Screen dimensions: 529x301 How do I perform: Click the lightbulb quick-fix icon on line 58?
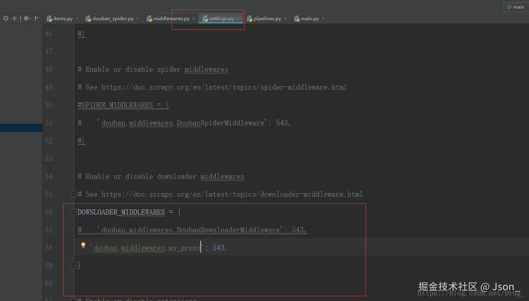(x=83, y=245)
